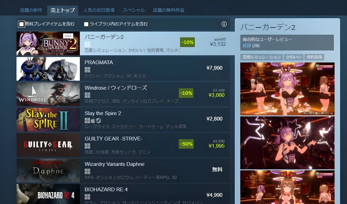Open the 人気の近日登場 tab

pos(99,10)
